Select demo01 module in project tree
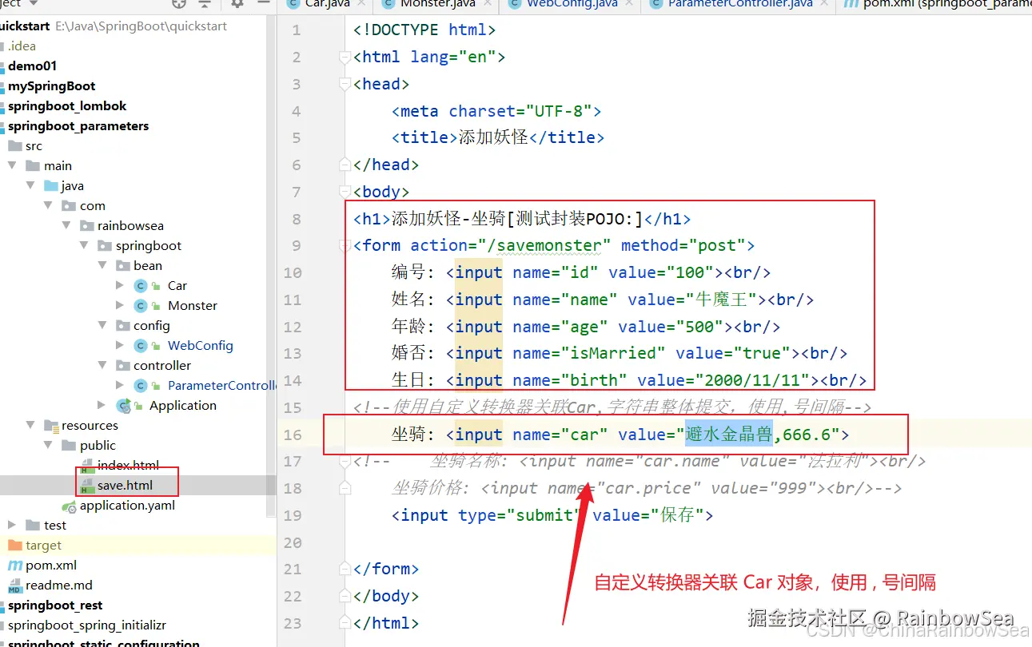The width and height of the screenshot is (1032, 647). [33, 66]
